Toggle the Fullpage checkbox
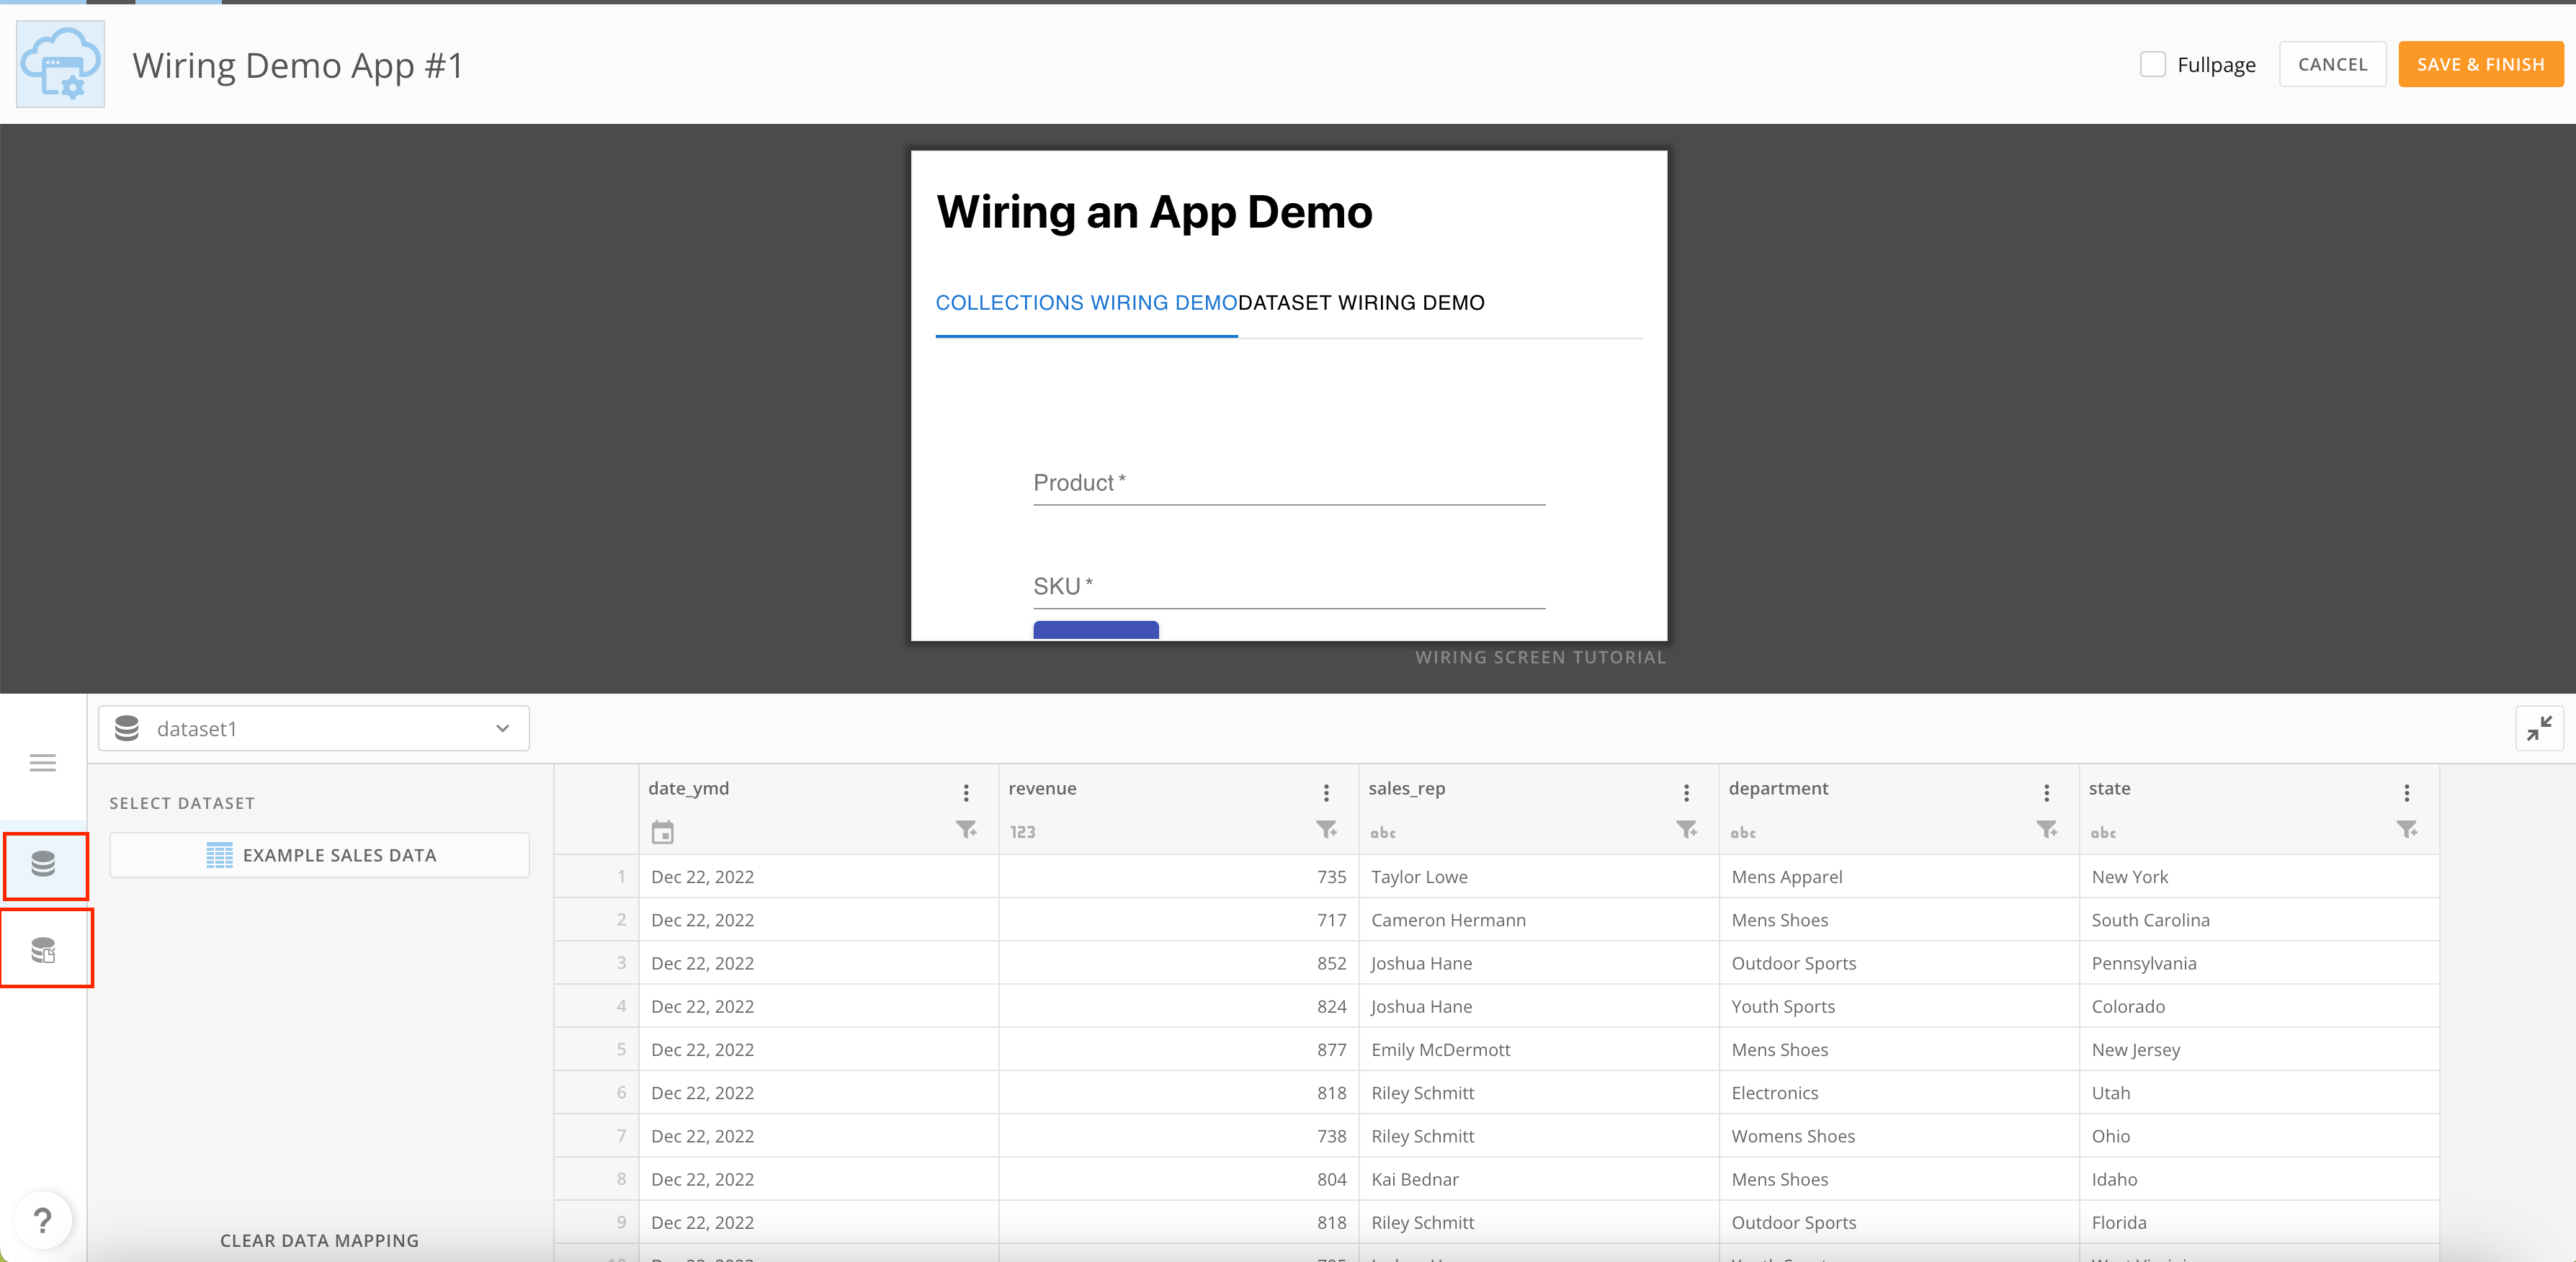2576x1262 pixels. click(x=2153, y=64)
